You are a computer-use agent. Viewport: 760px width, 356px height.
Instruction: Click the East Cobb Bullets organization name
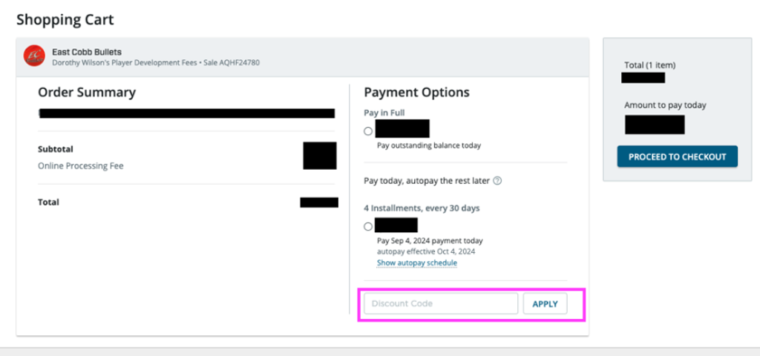pos(87,52)
